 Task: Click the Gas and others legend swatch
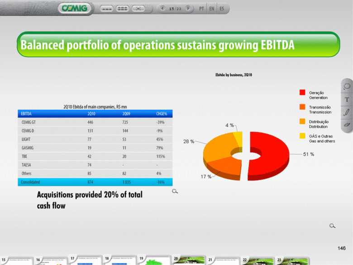tap(302, 135)
